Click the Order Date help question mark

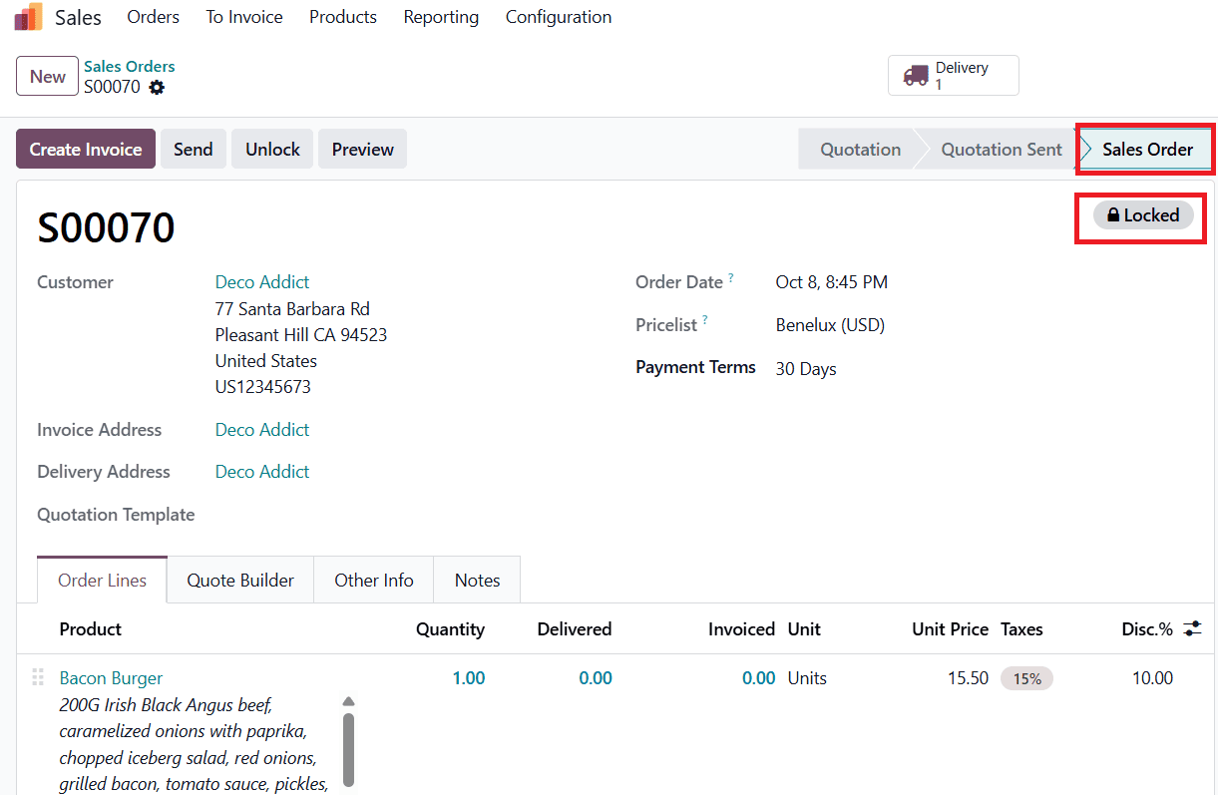(x=731, y=278)
